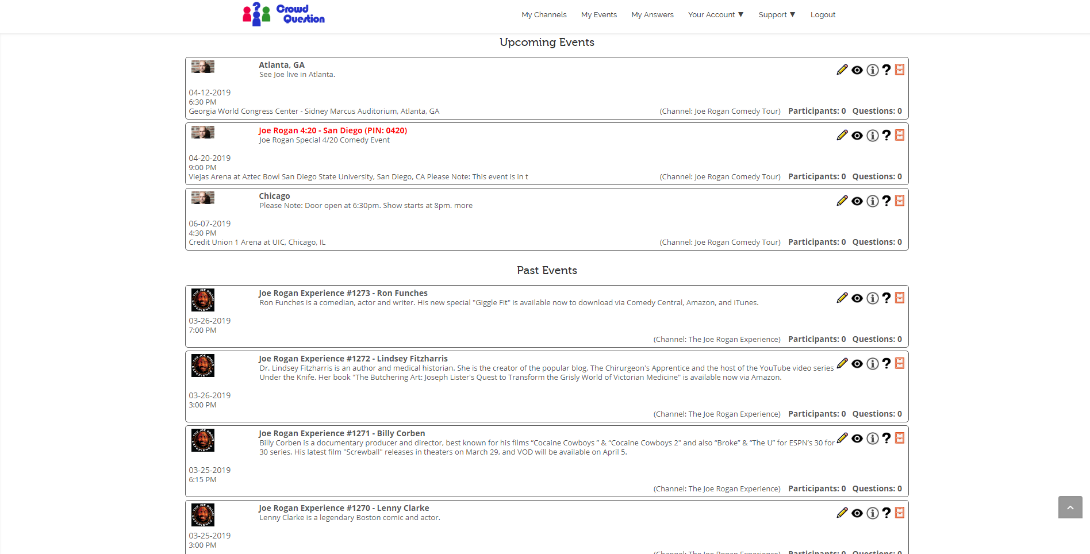
Task: Archive the Joe Rogan 4:20 San Diego event
Action: click(900, 135)
